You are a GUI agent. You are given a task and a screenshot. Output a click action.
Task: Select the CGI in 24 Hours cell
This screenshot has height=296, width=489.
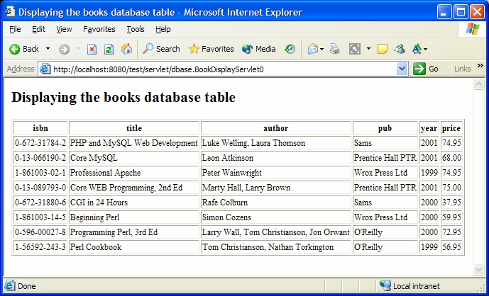pyautogui.click(x=134, y=203)
